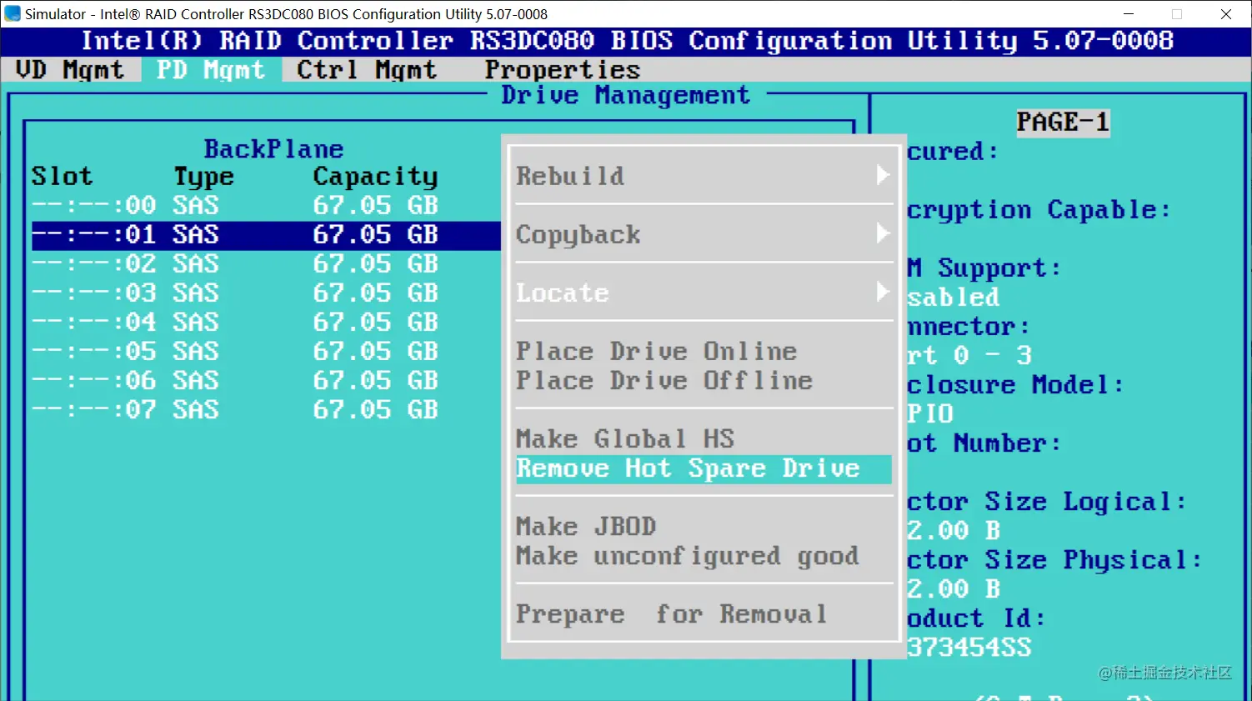Screen dimensions: 1252x701
Task: Expand the Rebuild submenu arrow
Action: click(883, 175)
